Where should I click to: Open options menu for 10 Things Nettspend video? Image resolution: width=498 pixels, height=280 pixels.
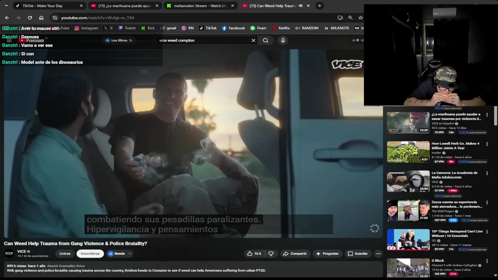487,231
